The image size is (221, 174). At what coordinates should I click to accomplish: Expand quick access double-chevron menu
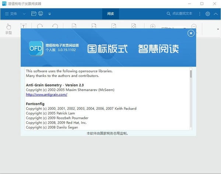pyautogui.click(x=50, y=14)
